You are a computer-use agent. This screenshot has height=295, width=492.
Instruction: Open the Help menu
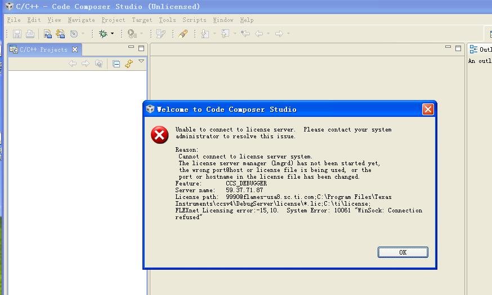coord(247,20)
